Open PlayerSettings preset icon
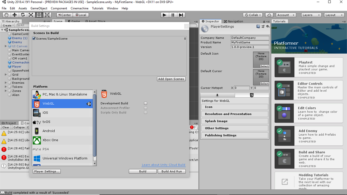Screen dimensions: 347x195 click(x=263, y=26)
